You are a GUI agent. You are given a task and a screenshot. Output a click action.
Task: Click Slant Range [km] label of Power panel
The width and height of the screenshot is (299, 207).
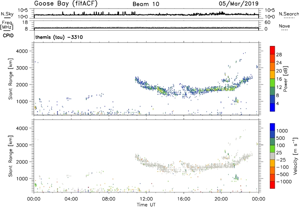coord(10,79)
